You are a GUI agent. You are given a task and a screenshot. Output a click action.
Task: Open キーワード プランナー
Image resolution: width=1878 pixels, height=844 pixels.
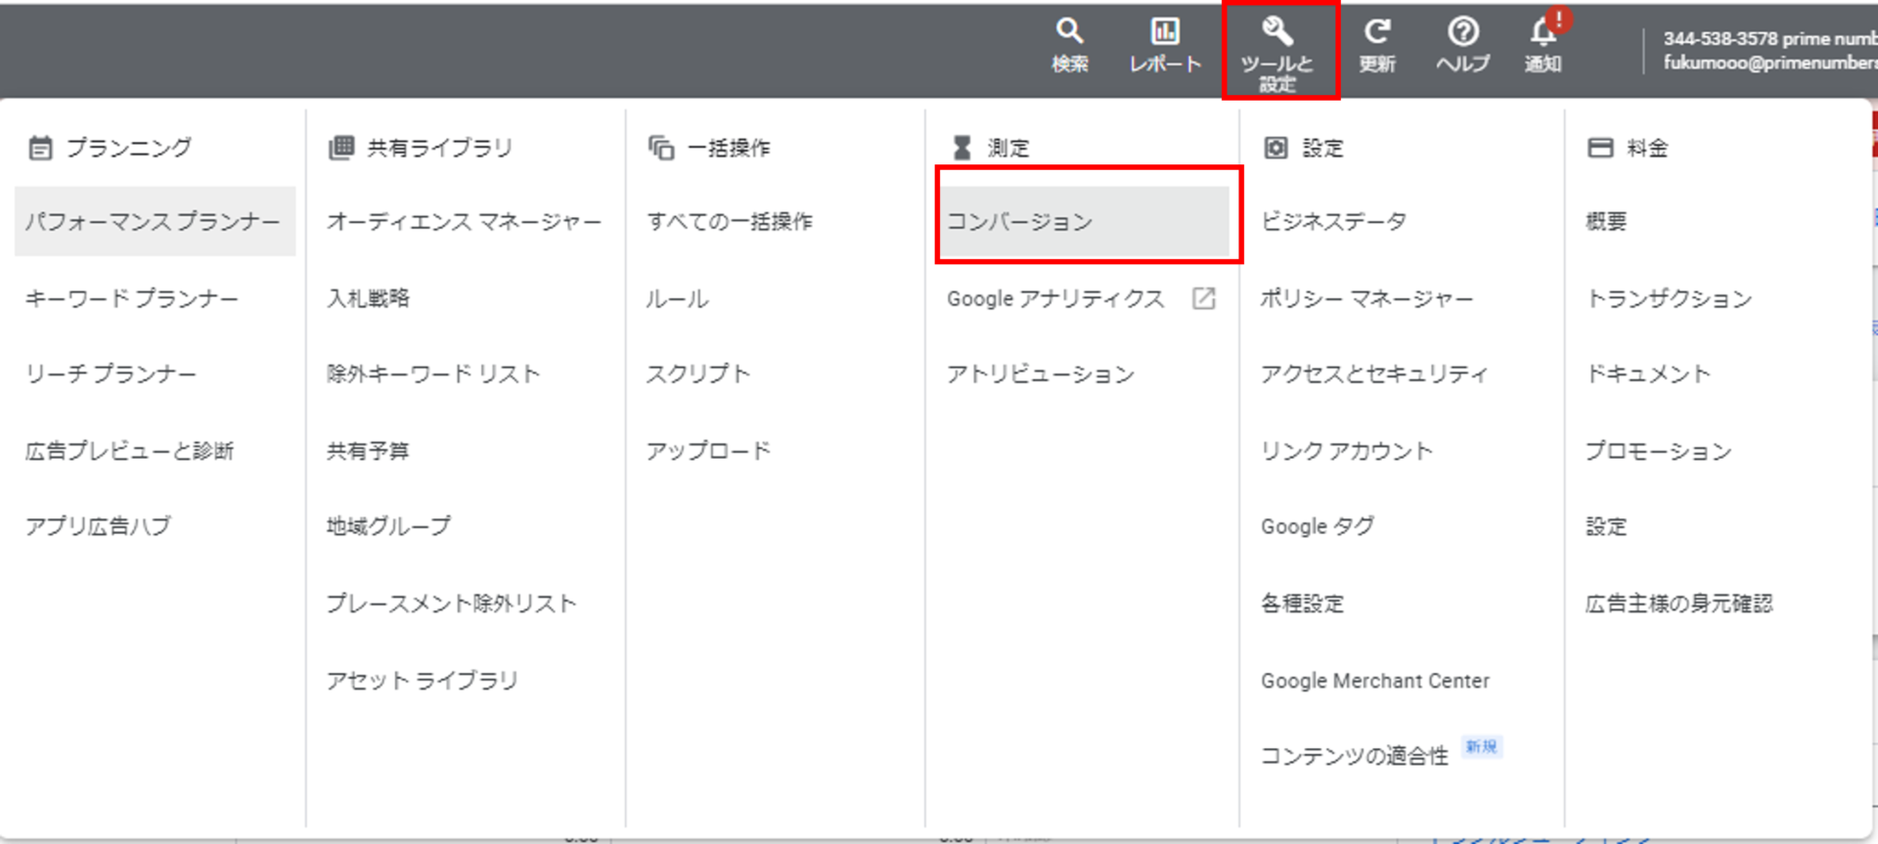(132, 298)
